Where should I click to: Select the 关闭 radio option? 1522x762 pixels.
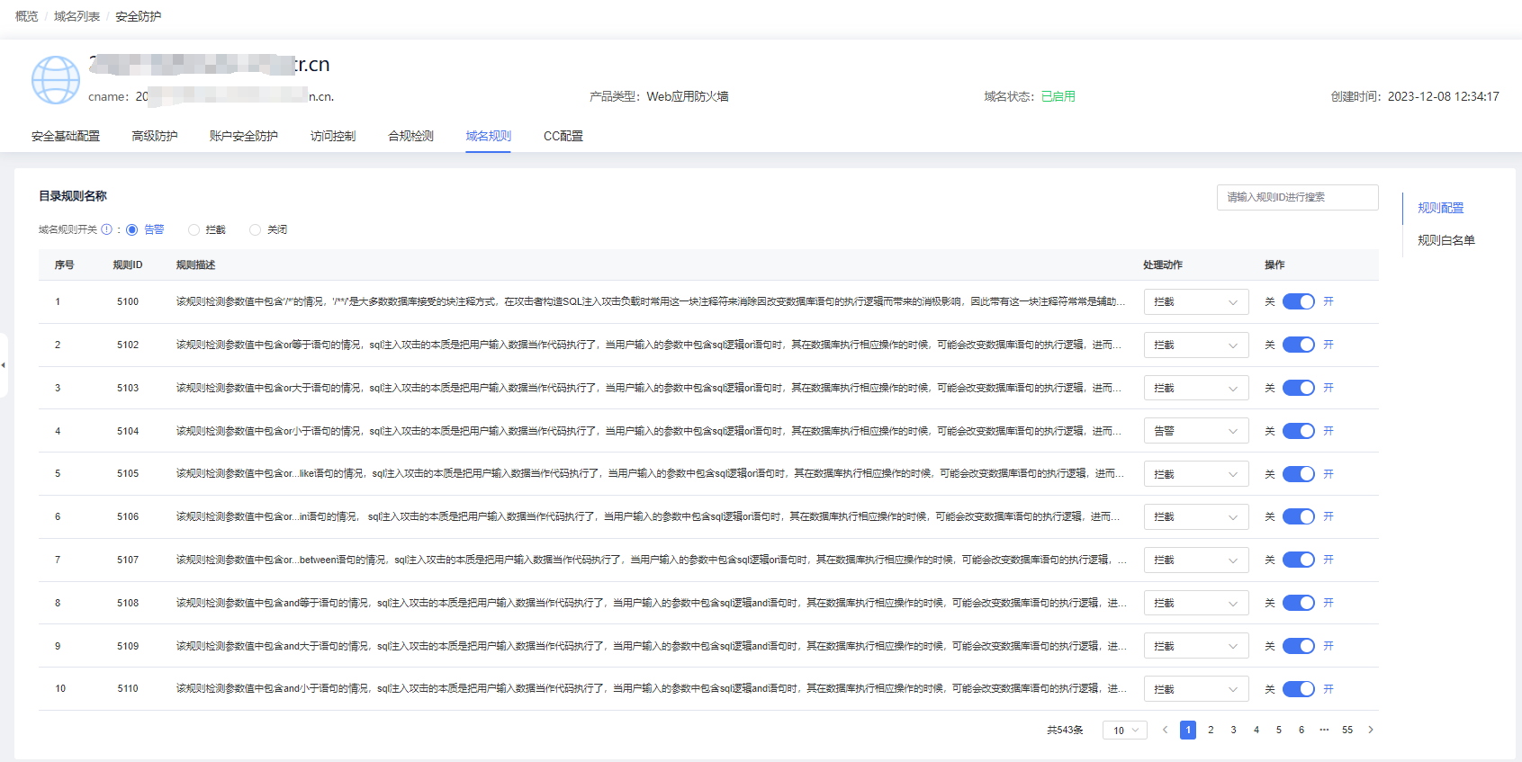pyautogui.click(x=256, y=230)
